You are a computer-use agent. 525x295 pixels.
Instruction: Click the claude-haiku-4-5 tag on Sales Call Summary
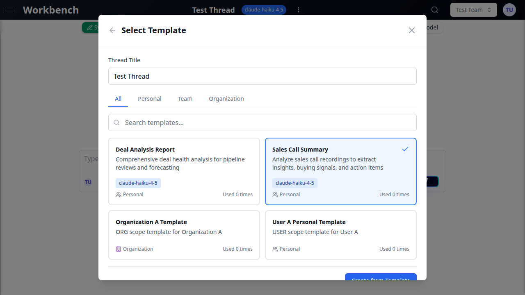pyautogui.click(x=294, y=183)
